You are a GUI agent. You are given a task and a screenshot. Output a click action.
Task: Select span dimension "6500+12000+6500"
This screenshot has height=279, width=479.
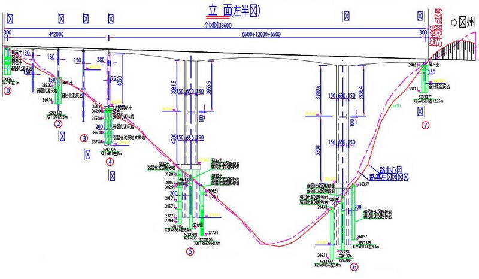pyautogui.click(x=262, y=34)
